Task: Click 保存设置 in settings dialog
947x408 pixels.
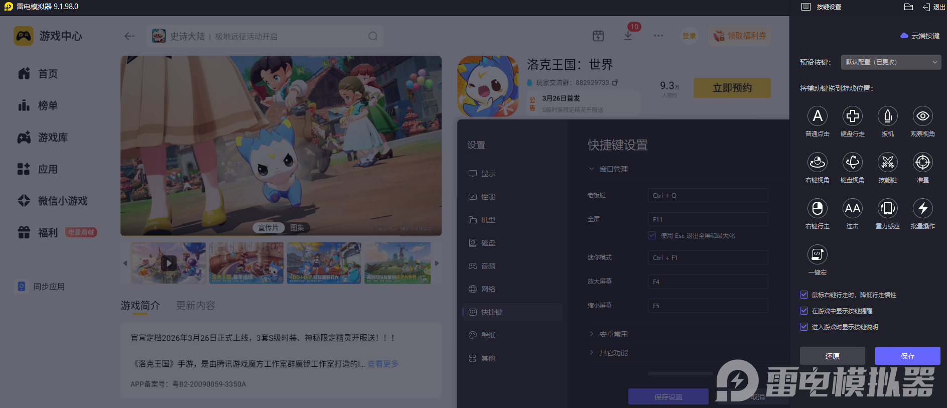Action: click(668, 396)
